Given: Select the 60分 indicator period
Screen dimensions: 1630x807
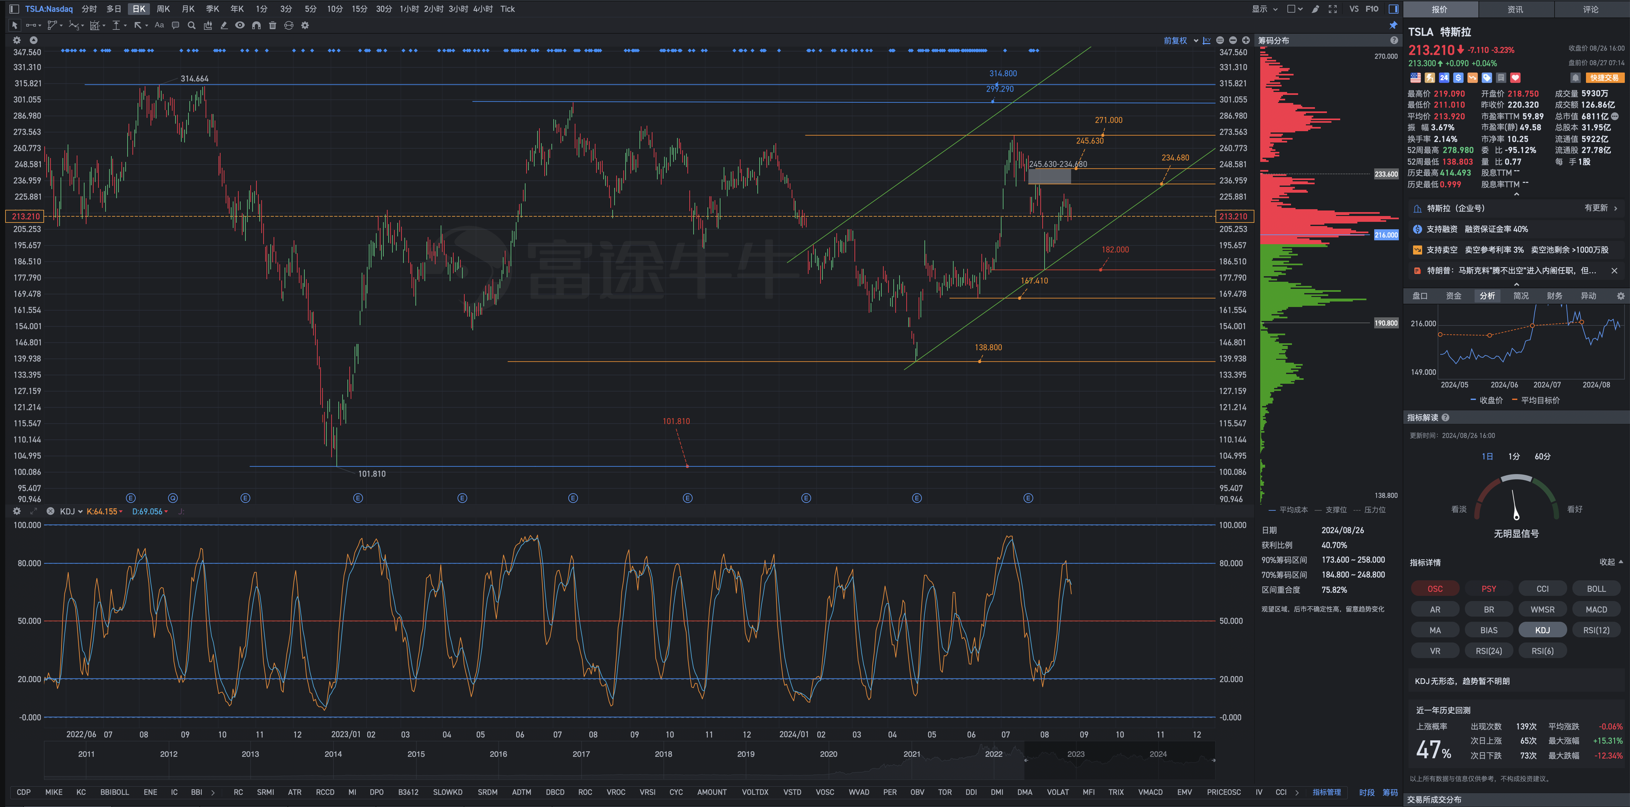Looking at the screenshot, I should [x=1543, y=456].
